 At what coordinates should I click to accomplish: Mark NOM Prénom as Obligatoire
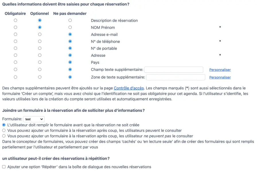tap(15, 28)
